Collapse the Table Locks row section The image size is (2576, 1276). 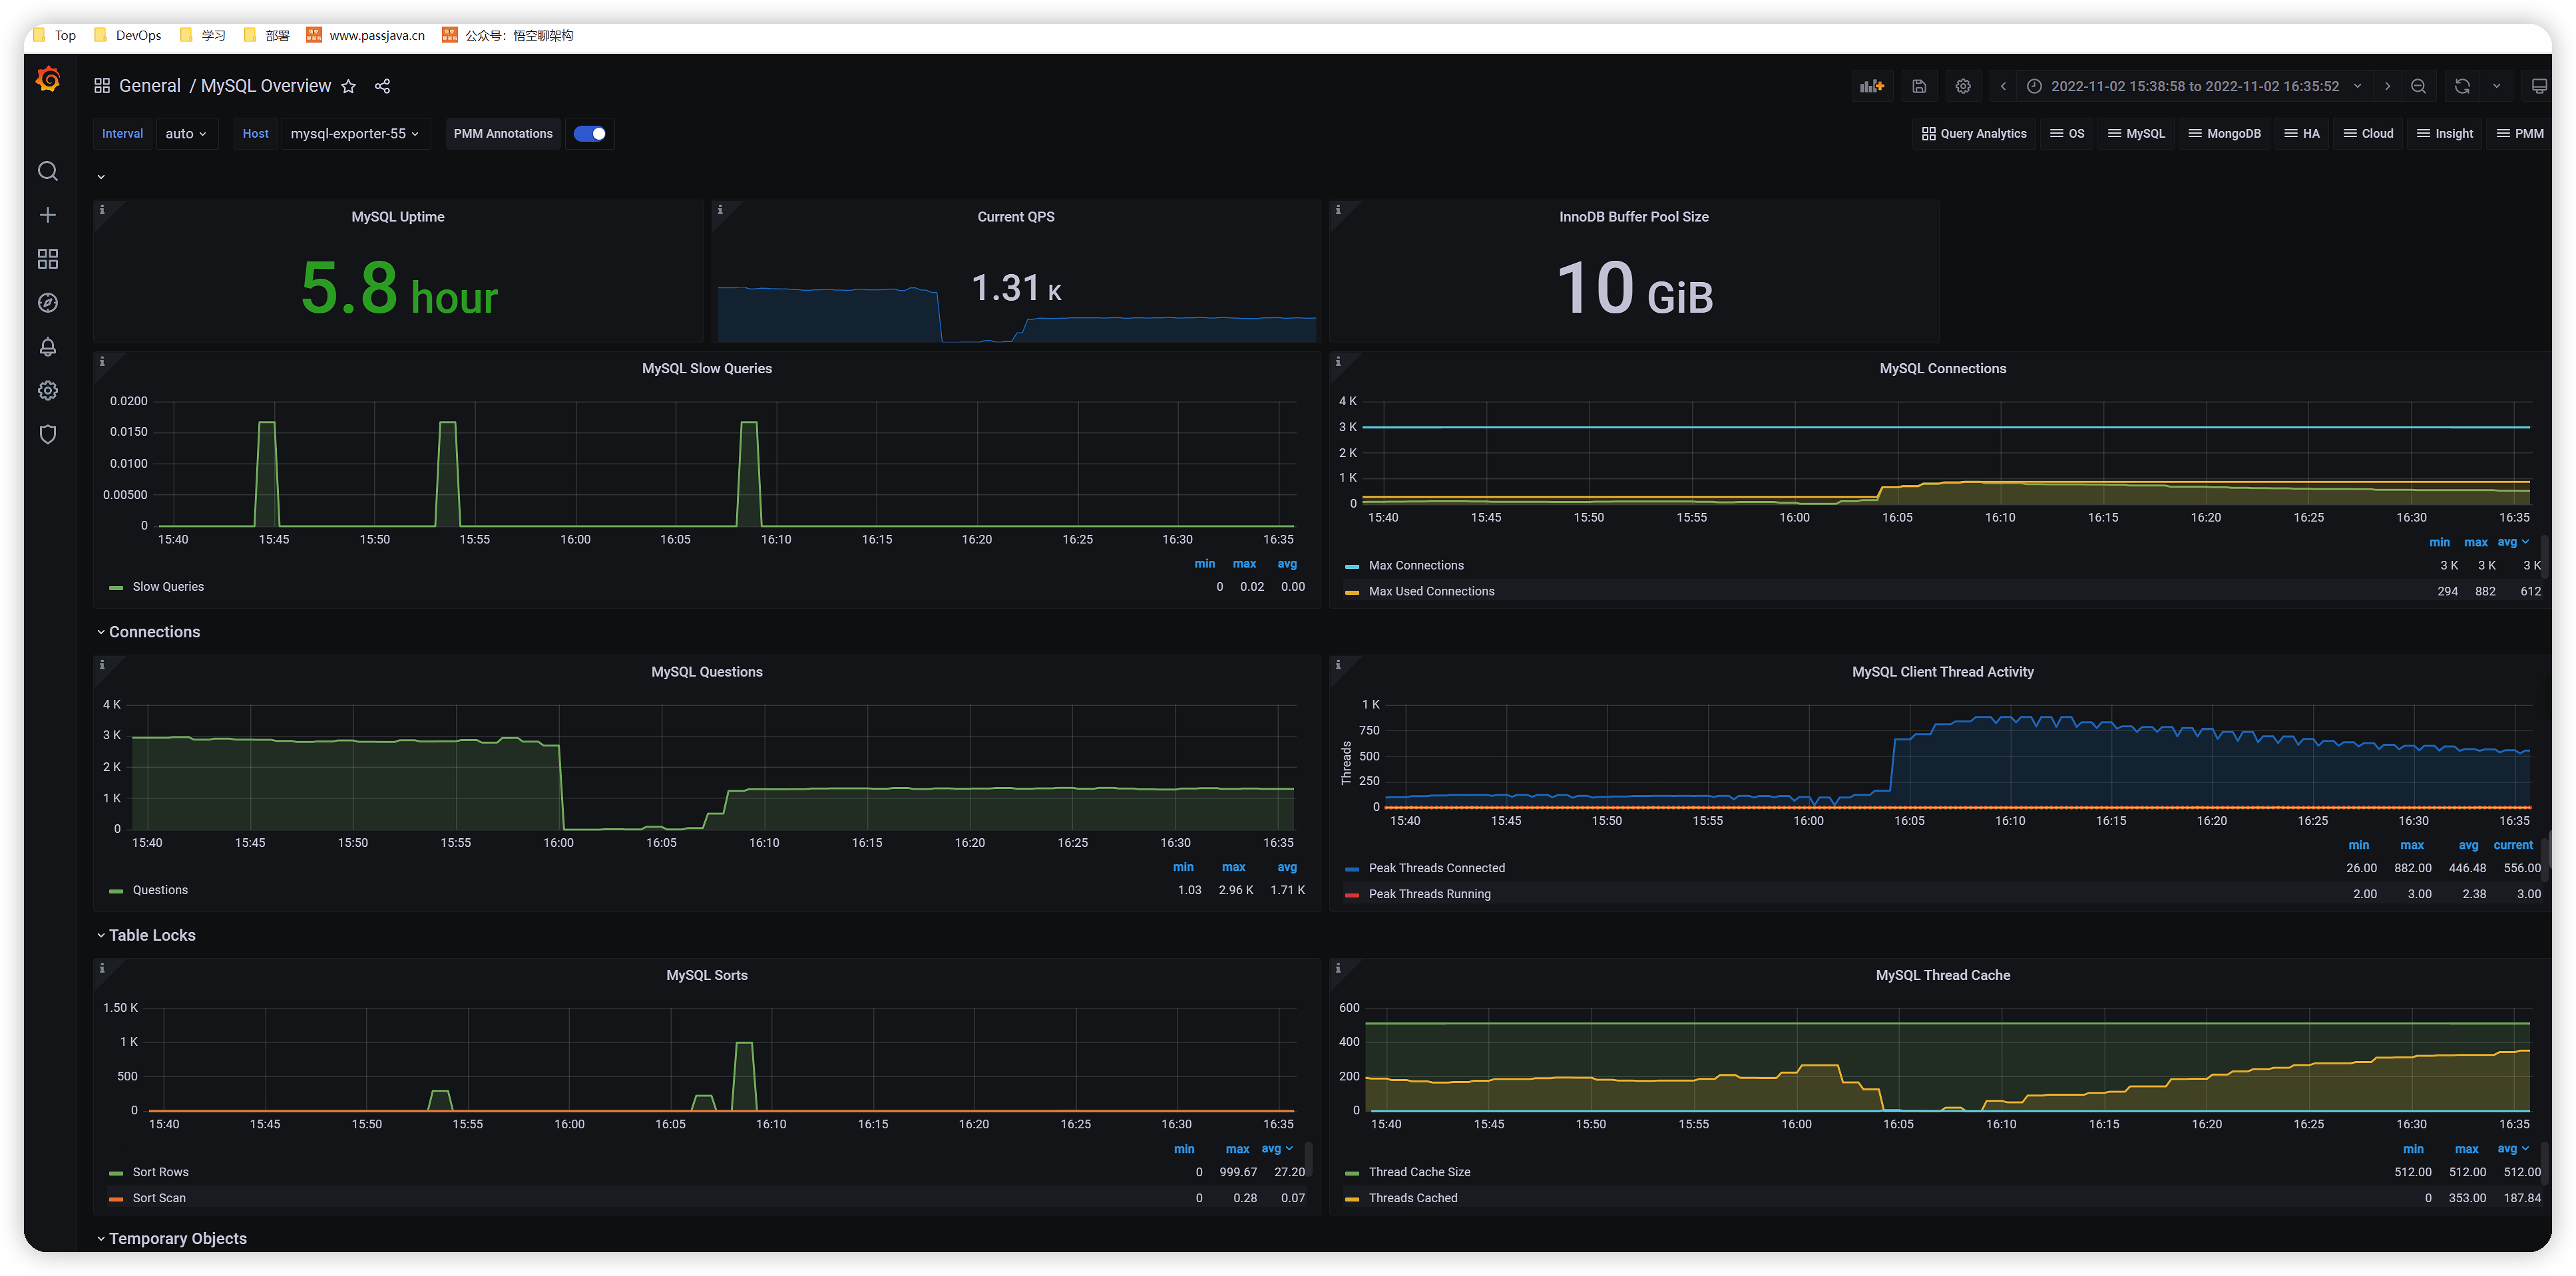tap(146, 936)
